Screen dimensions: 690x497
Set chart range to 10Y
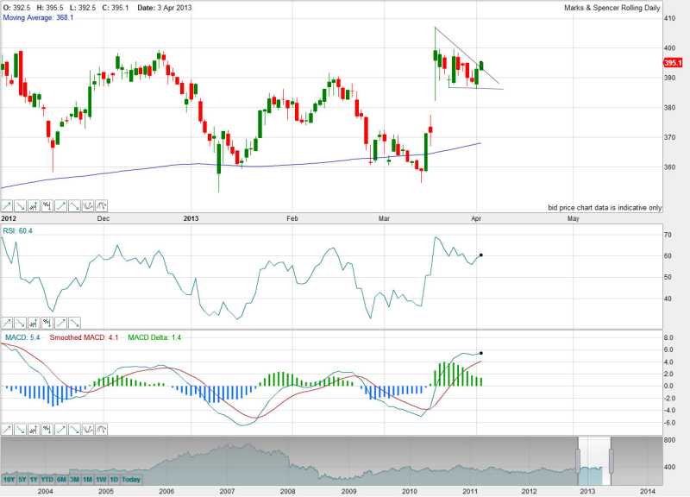[9, 479]
